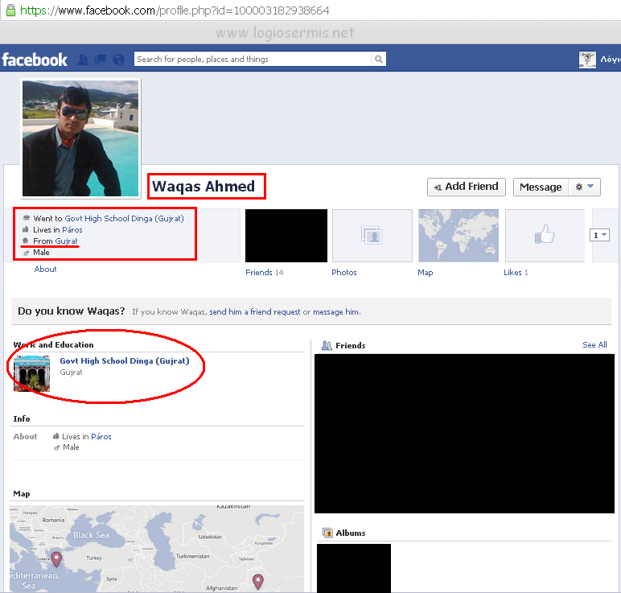Click the browser address bar URL

pyautogui.click(x=175, y=10)
